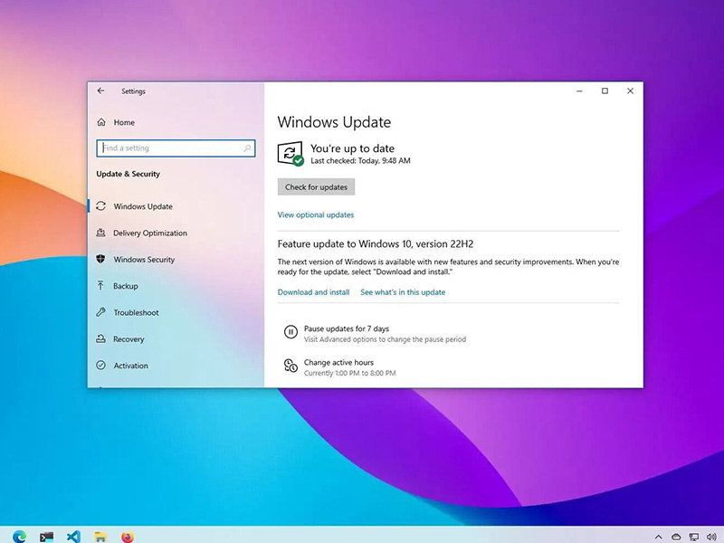Click the Windows Update sync icon in sidebar

(100, 206)
